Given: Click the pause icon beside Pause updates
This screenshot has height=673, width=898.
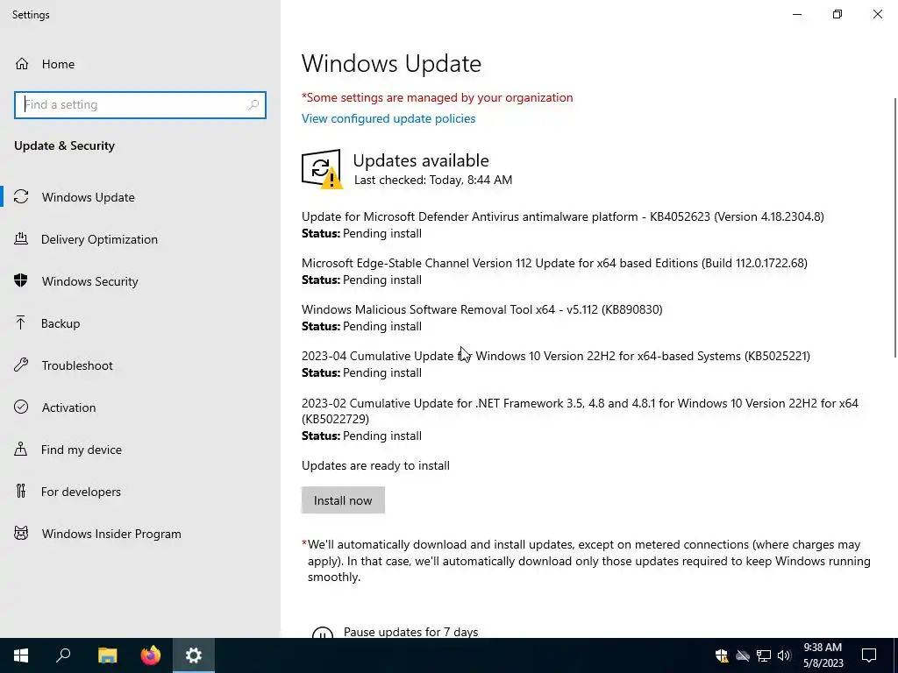Looking at the screenshot, I should pyautogui.click(x=323, y=633).
